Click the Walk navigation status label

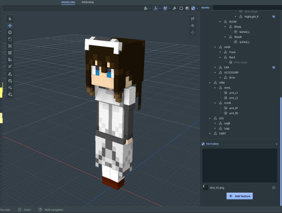coord(54,210)
